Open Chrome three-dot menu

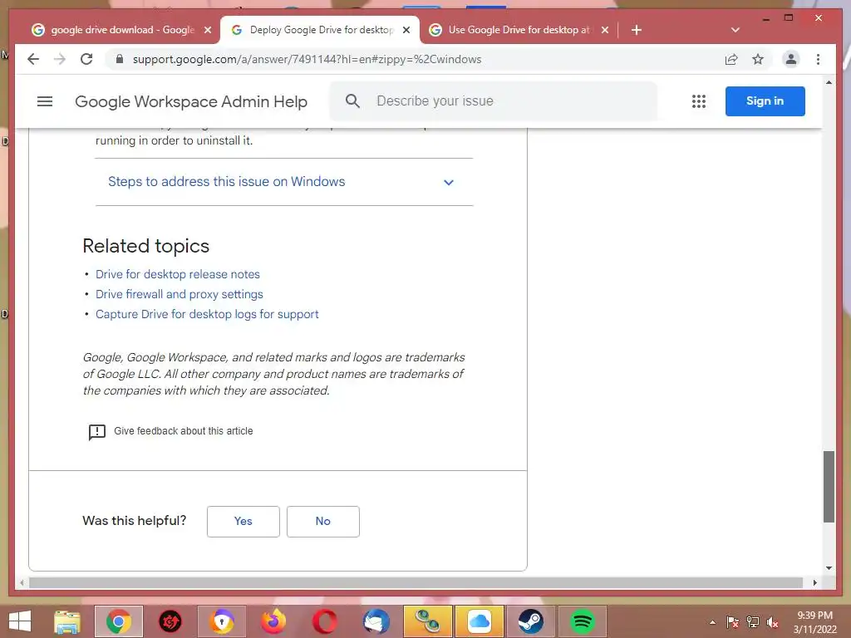(818, 59)
